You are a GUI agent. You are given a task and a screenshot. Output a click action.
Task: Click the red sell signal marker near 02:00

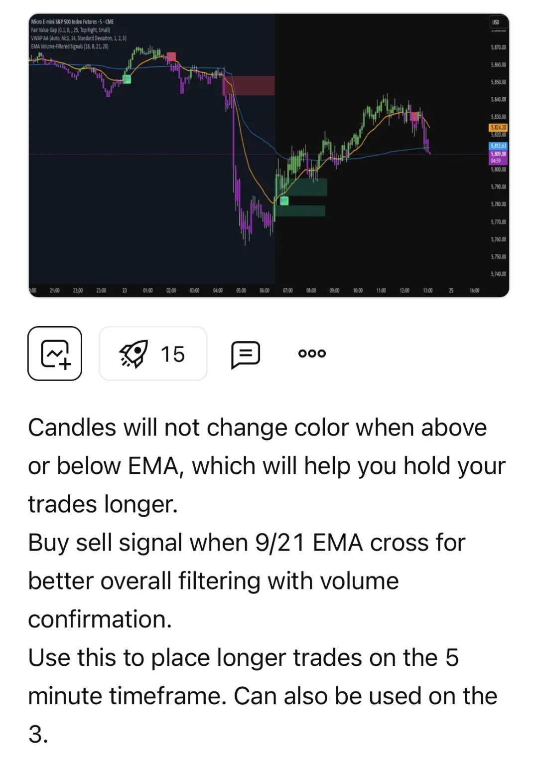171,56
